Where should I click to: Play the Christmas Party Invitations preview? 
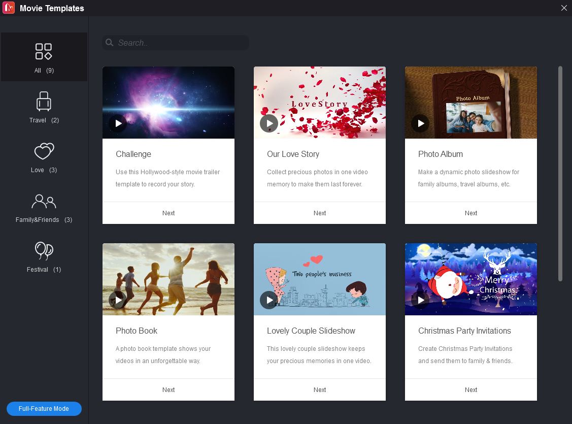[x=420, y=300]
